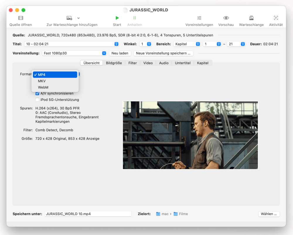Click the Zur Warteschlange hinzufügen icon

click(69, 18)
